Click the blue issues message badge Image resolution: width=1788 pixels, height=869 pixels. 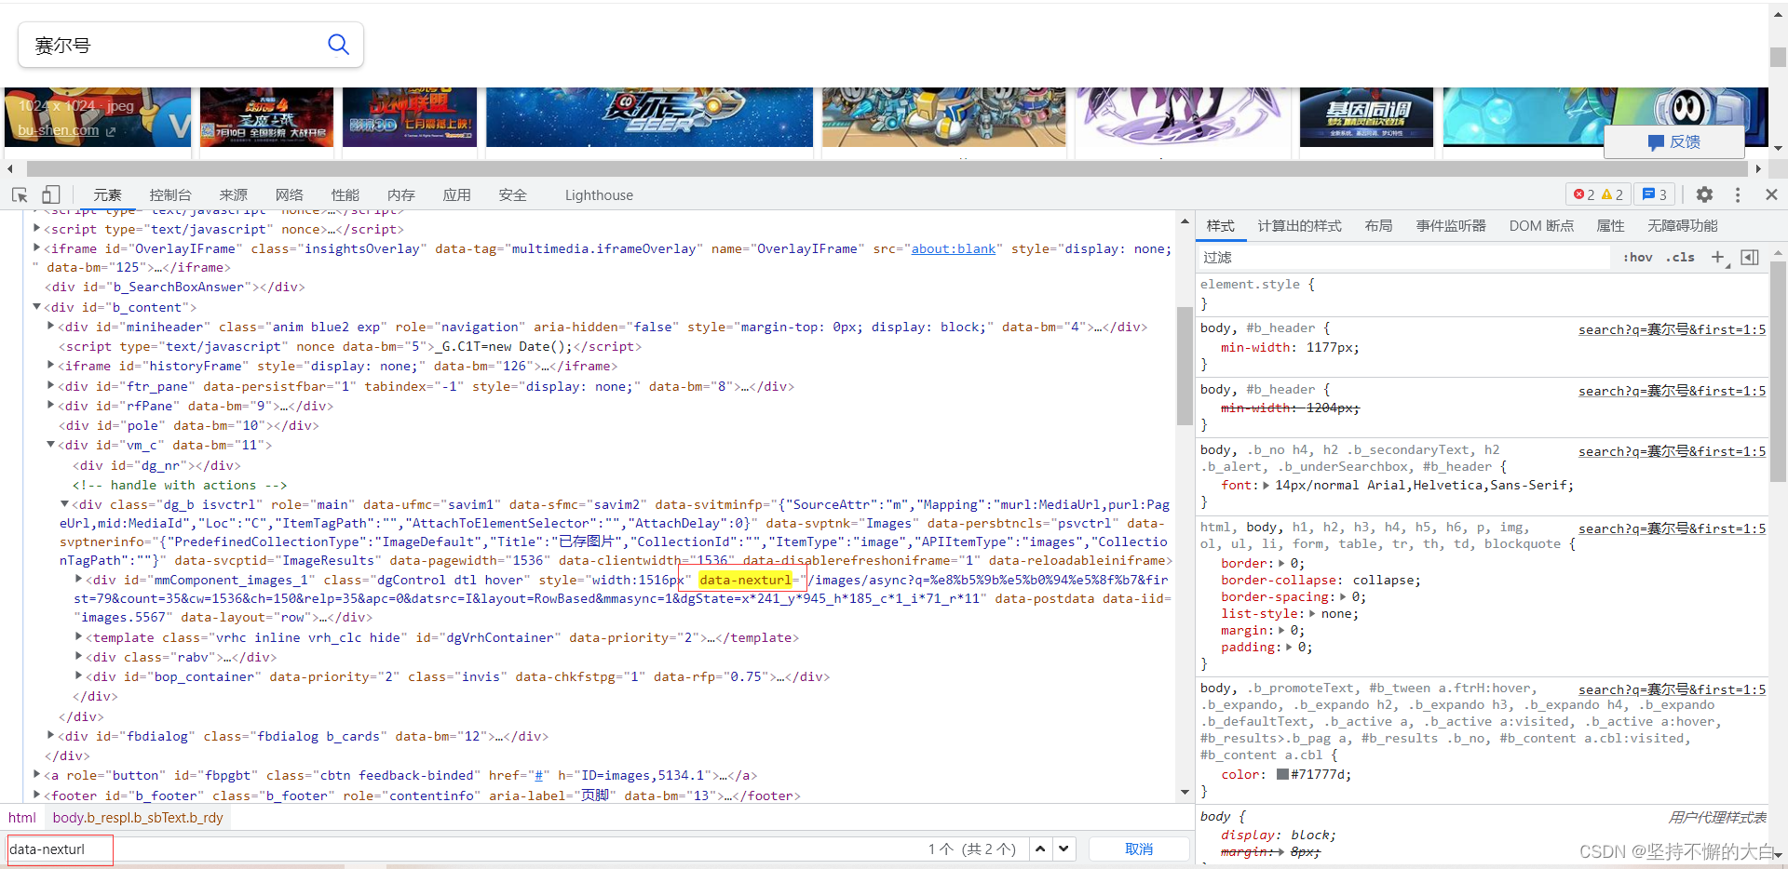1654,194
